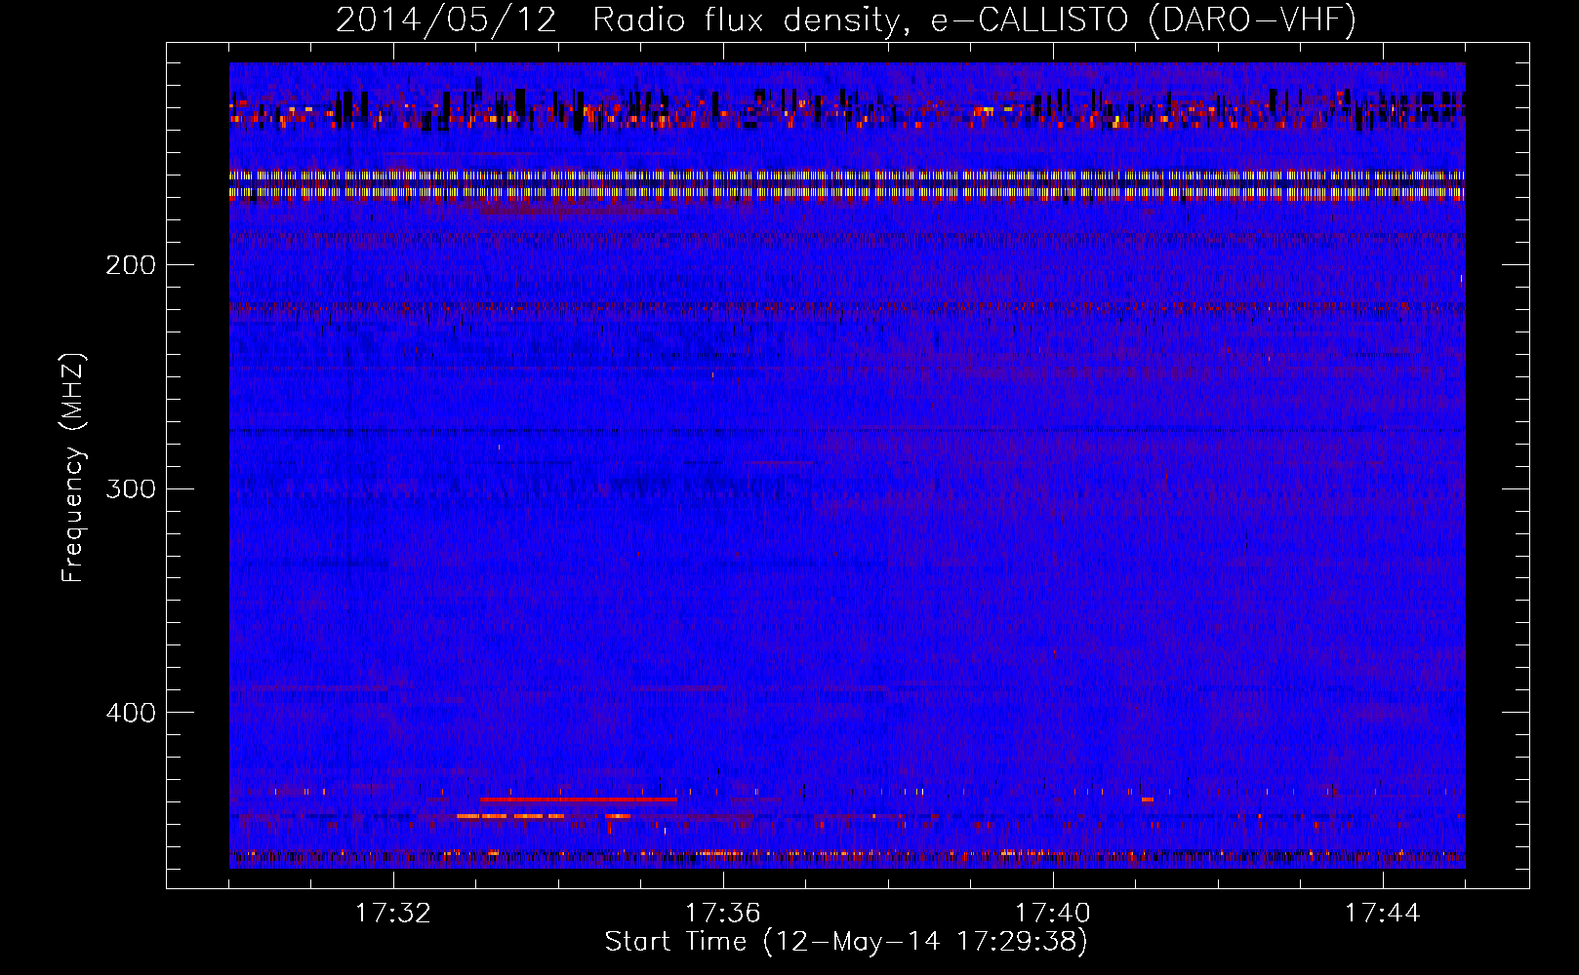Click the 200 frequency tick label

tap(130, 265)
